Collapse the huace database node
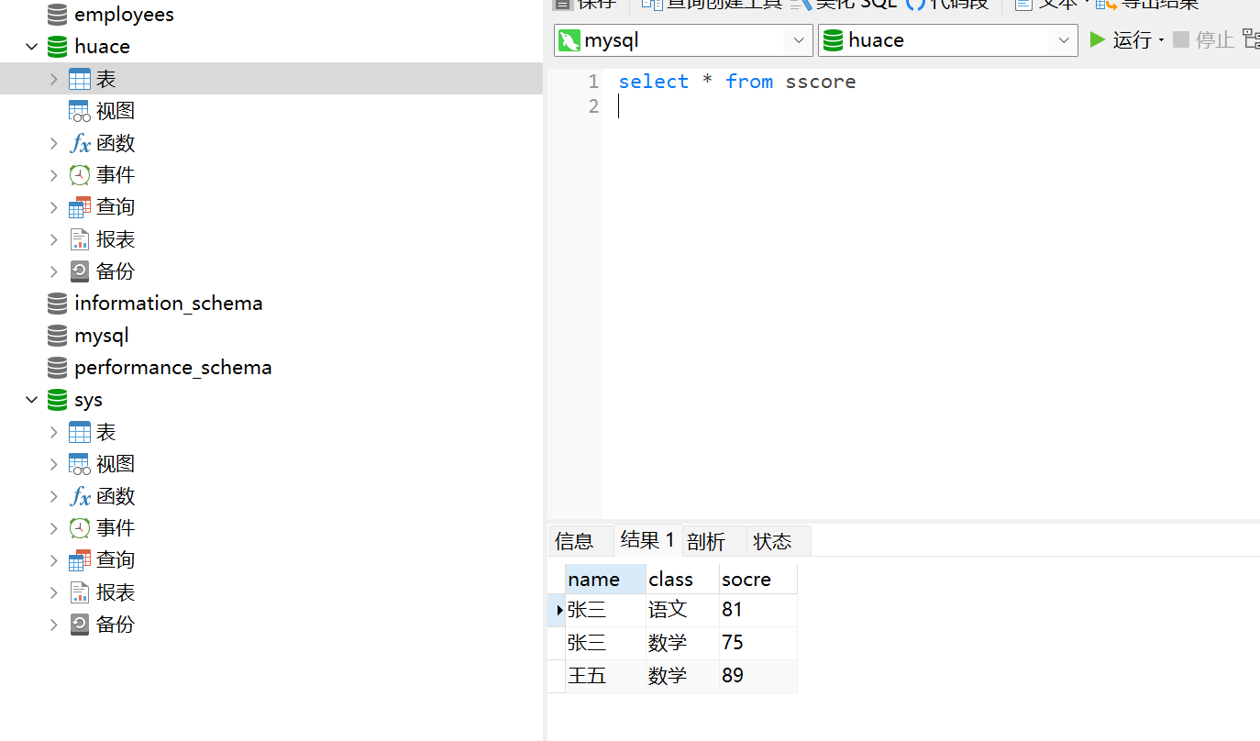 (31, 46)
